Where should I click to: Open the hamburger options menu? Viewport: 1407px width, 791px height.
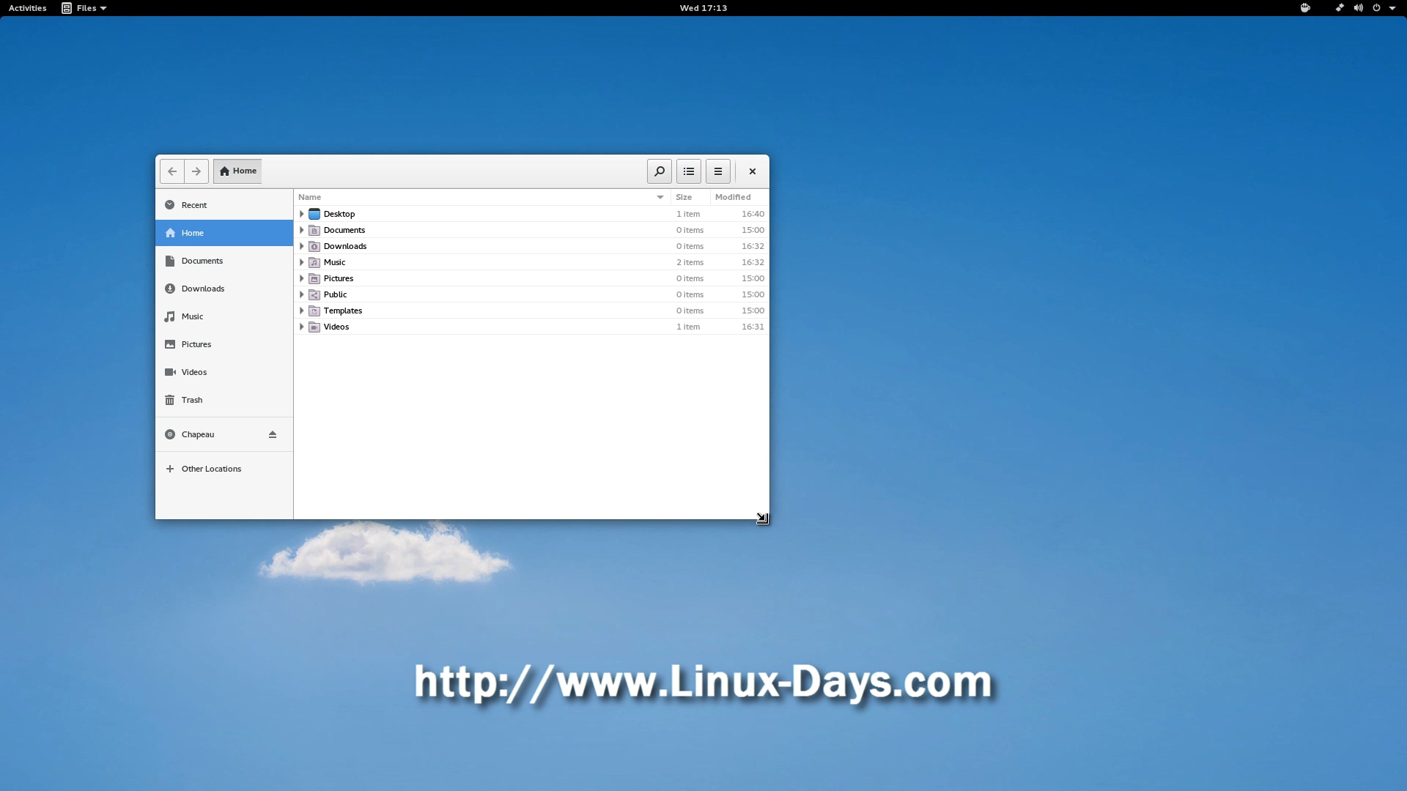pos(718,171)
